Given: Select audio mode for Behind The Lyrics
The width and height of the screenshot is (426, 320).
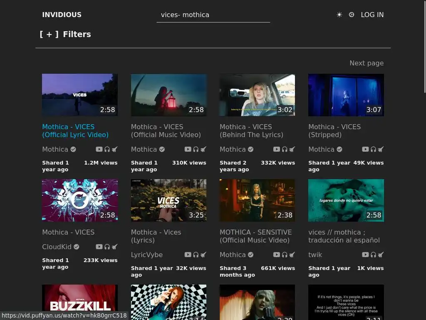Looking at the screenshot, I should (x=285, y=149).
